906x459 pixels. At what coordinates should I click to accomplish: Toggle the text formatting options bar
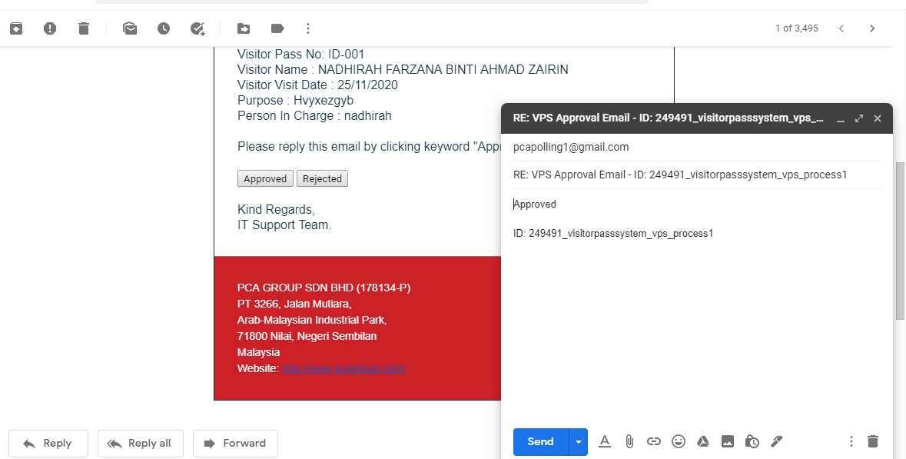tap(605, 441)
